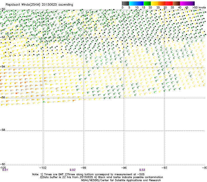Screen dimensions: 207x182
Task: Click the 'Times are GMT' note line
Action: 88,174
